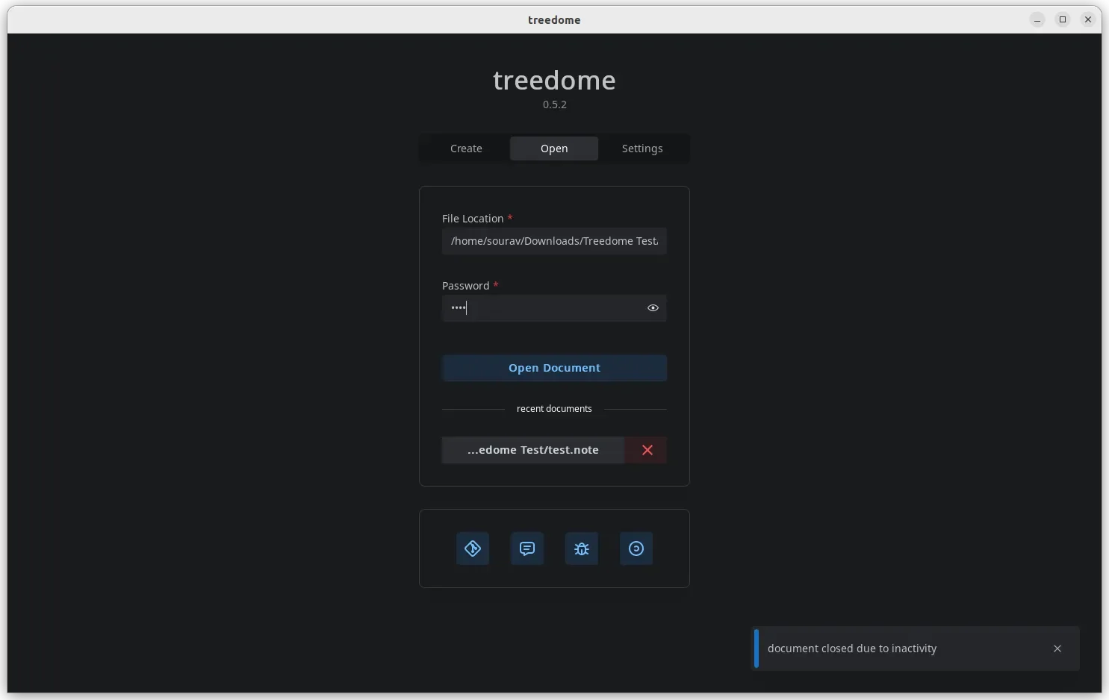Reveal the password with the eye icon
This screenshot has width=1109, height=700.
(653, 308)
